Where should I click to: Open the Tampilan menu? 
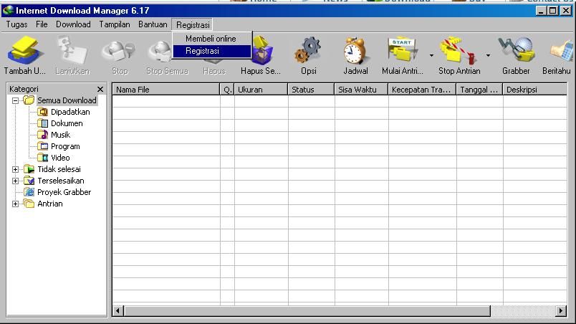[x=115, y=24]
